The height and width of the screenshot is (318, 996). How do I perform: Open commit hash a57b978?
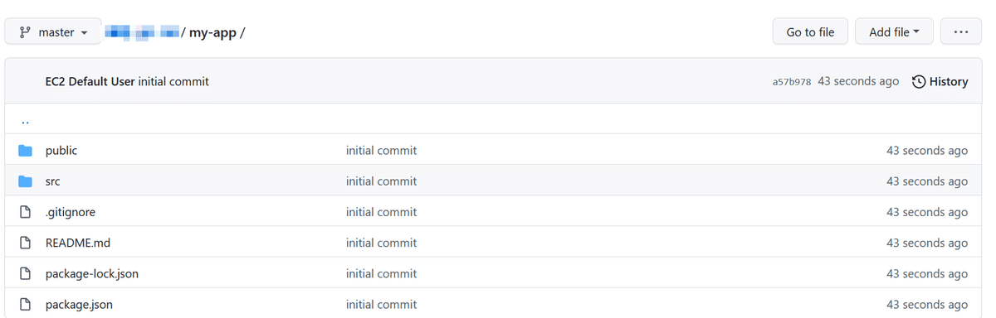[792, 82]
